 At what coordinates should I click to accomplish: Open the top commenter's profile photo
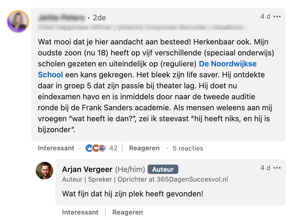[x=18, y=21]
